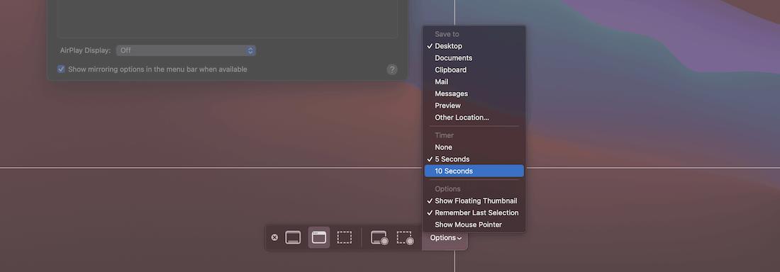780x272 pixels.
Task: Open the AirPlay Display dropdown
Action: pos(186,51)
